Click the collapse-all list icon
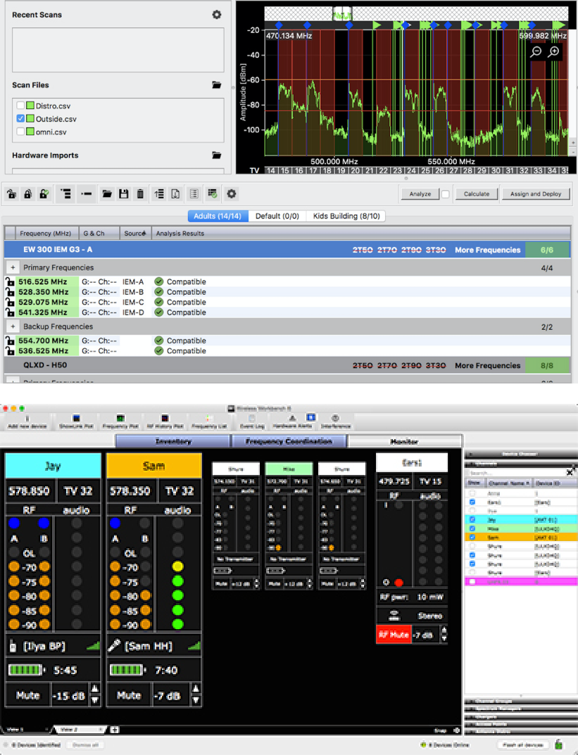The image size is (578, 755). click(x=86, y=194)
